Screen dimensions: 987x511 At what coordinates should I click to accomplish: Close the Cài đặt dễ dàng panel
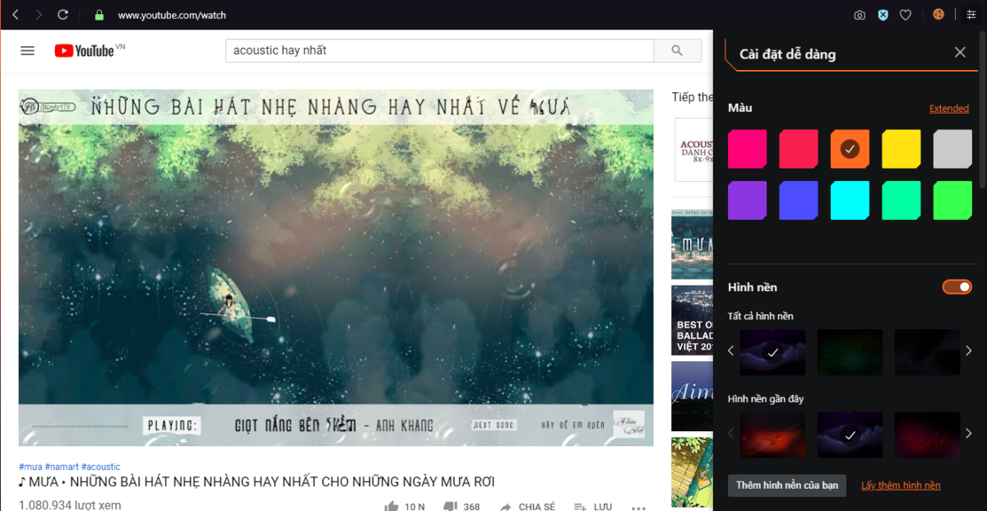tap(960, 53)
